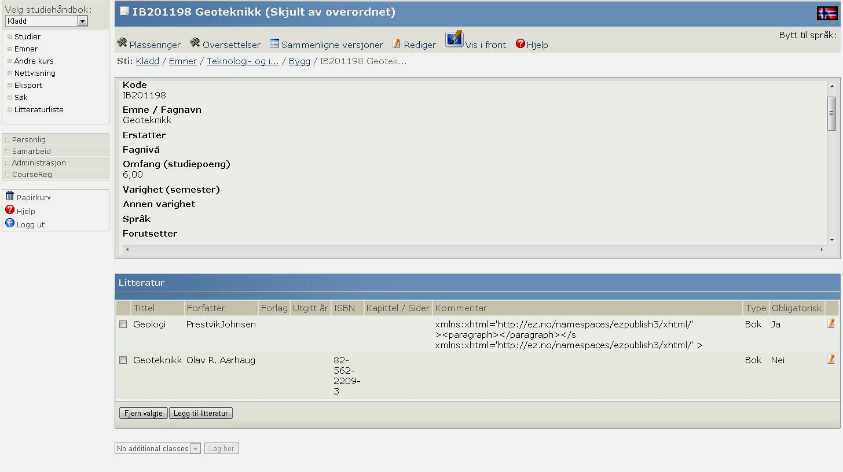Expand the Personlig sidebar section
Image resolution: width=843 pixels, height=472 pixels.
pyautogui.click(x=56, y=139)
